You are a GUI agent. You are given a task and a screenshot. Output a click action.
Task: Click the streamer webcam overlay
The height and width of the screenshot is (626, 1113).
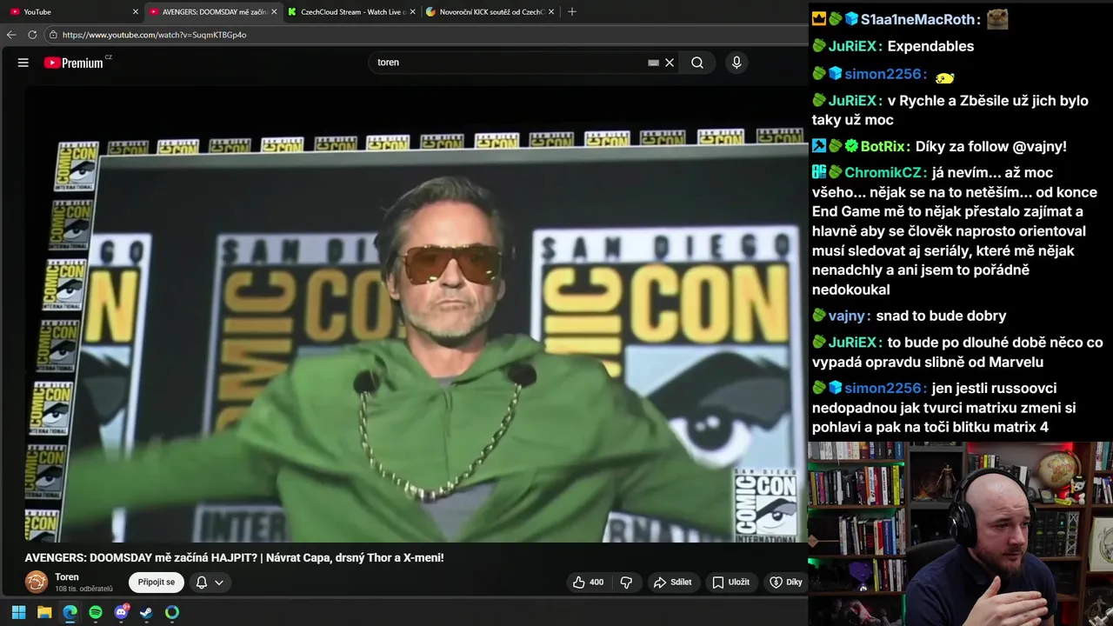[960, 534]
